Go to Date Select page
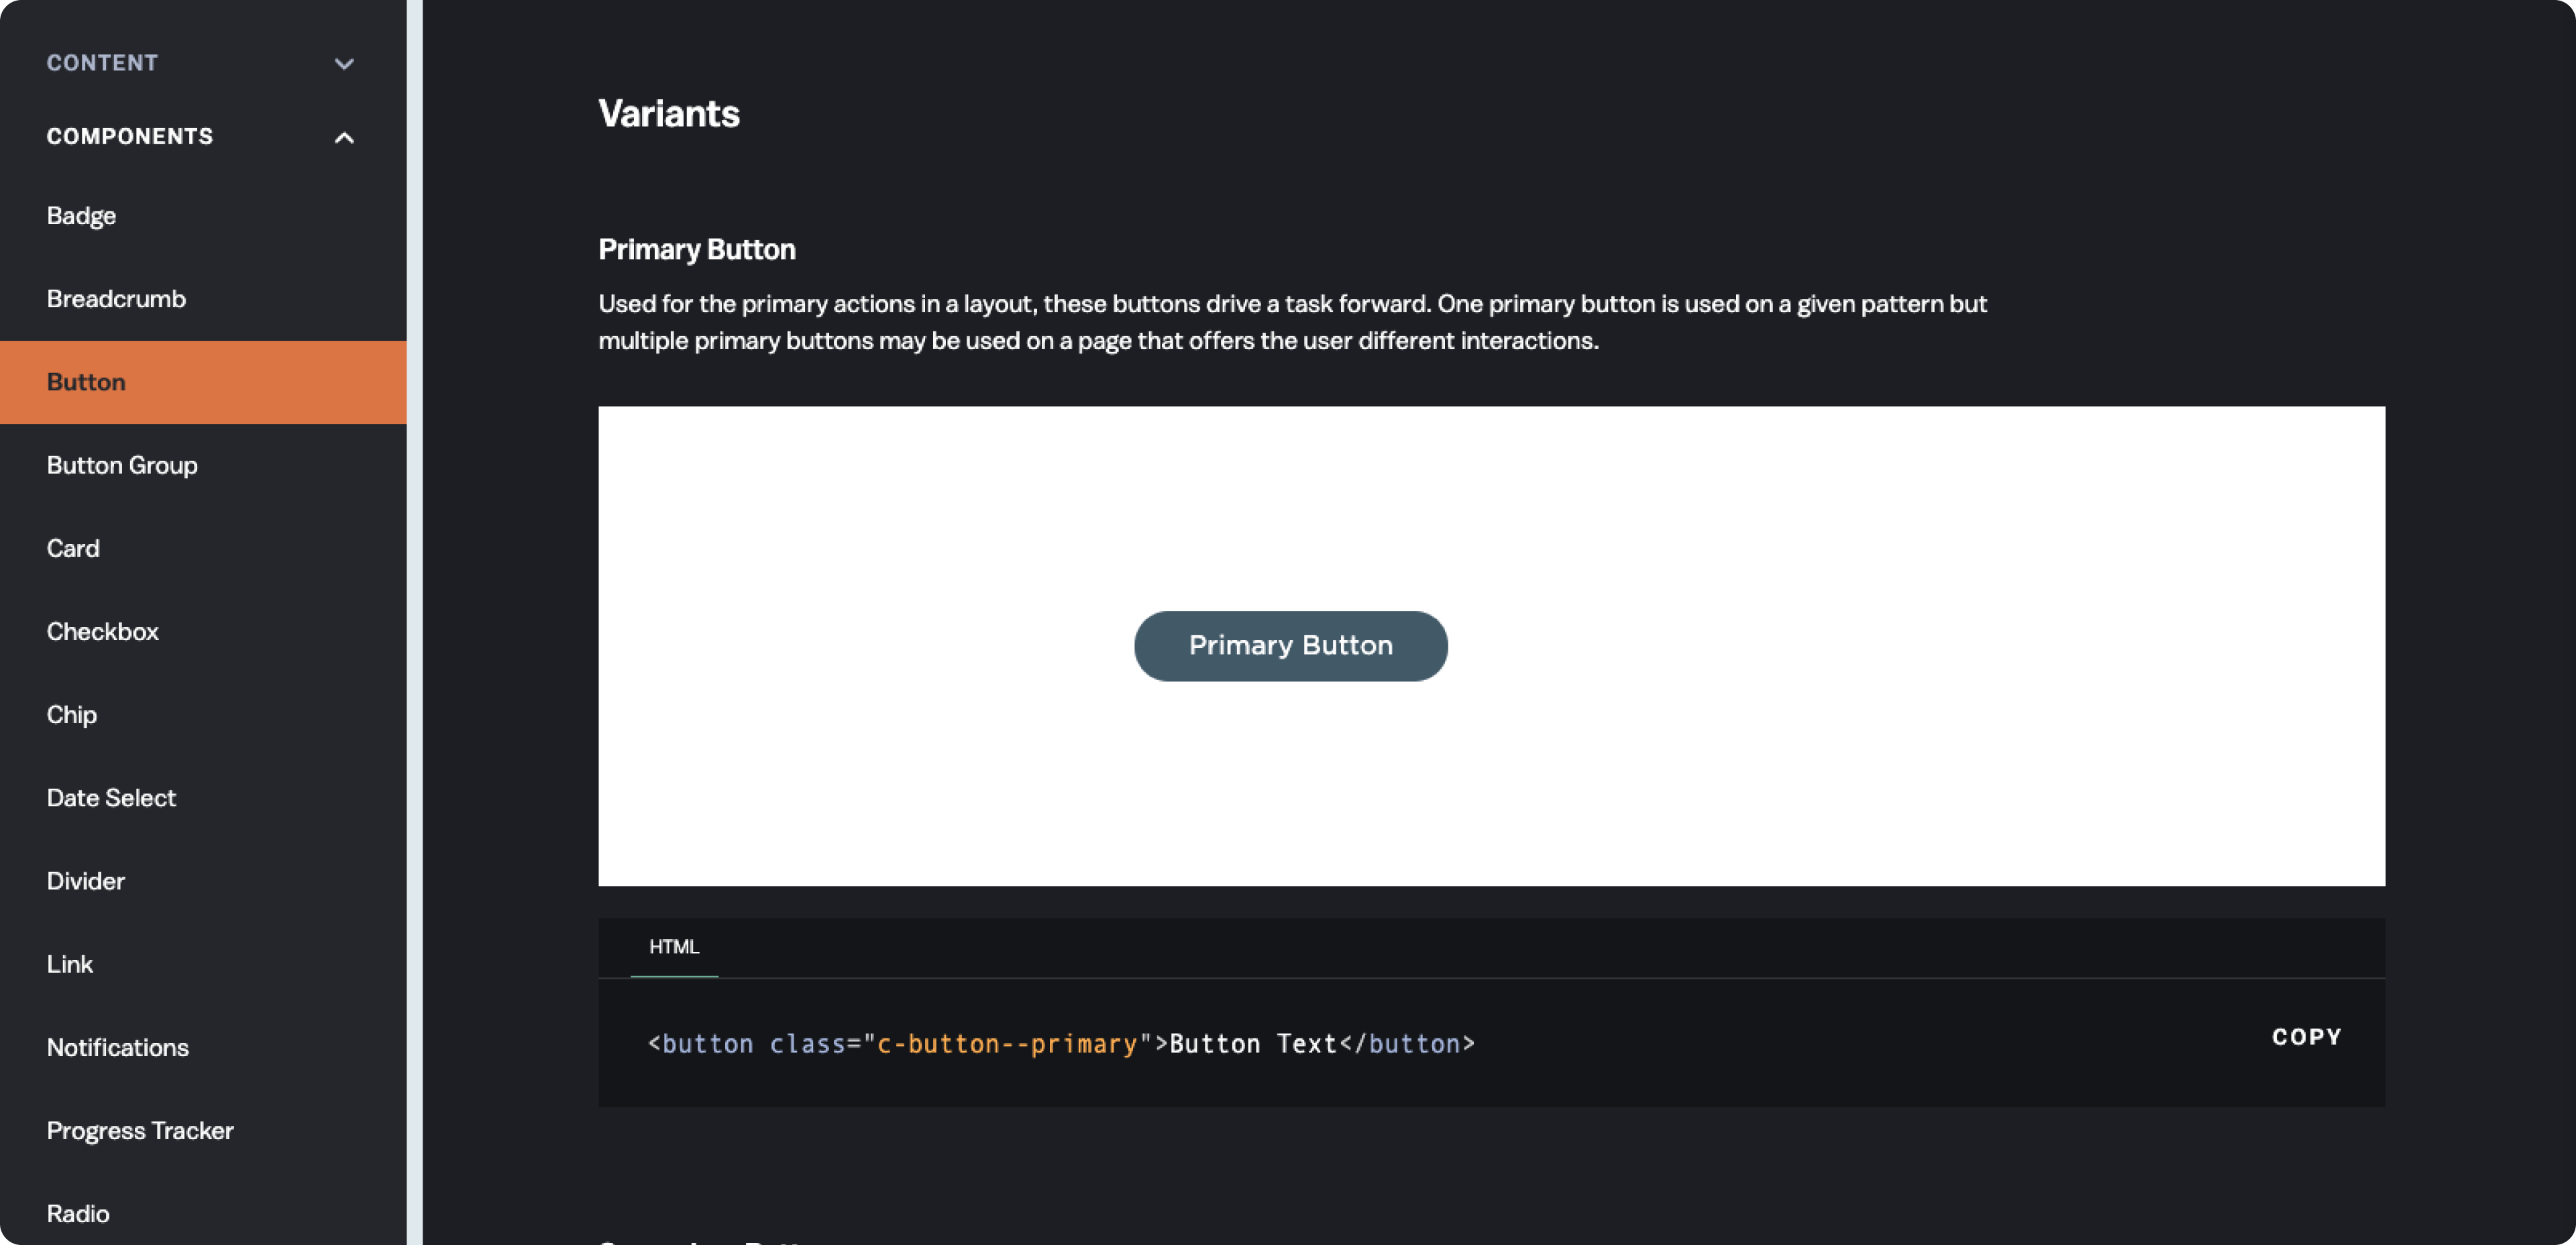Viewport: 2576px width, 1245px height. coord(111,797)
